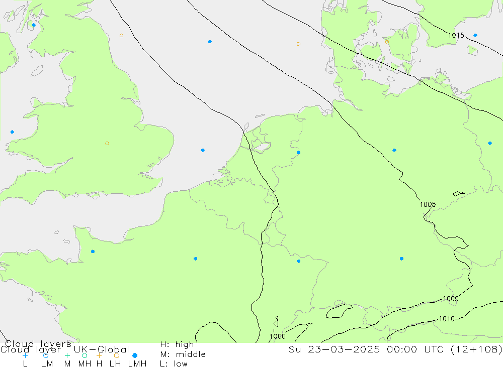Viewport: 503px width, 368px height.
Task: Click the 'H: high' legend text
Action: click(177, 344)
